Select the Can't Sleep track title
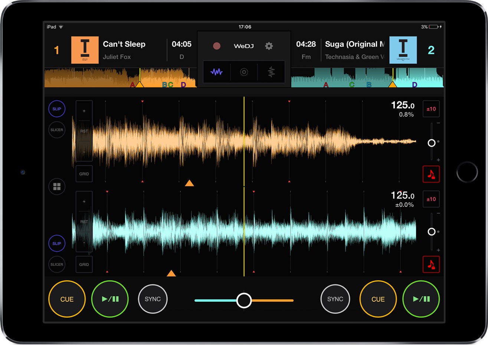The image size is (488, 345). tap(124, 44)
